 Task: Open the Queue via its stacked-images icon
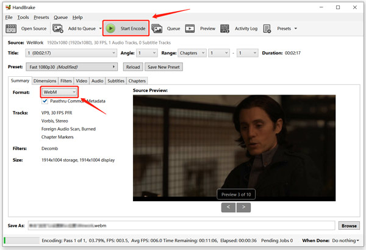pos(157,29)
